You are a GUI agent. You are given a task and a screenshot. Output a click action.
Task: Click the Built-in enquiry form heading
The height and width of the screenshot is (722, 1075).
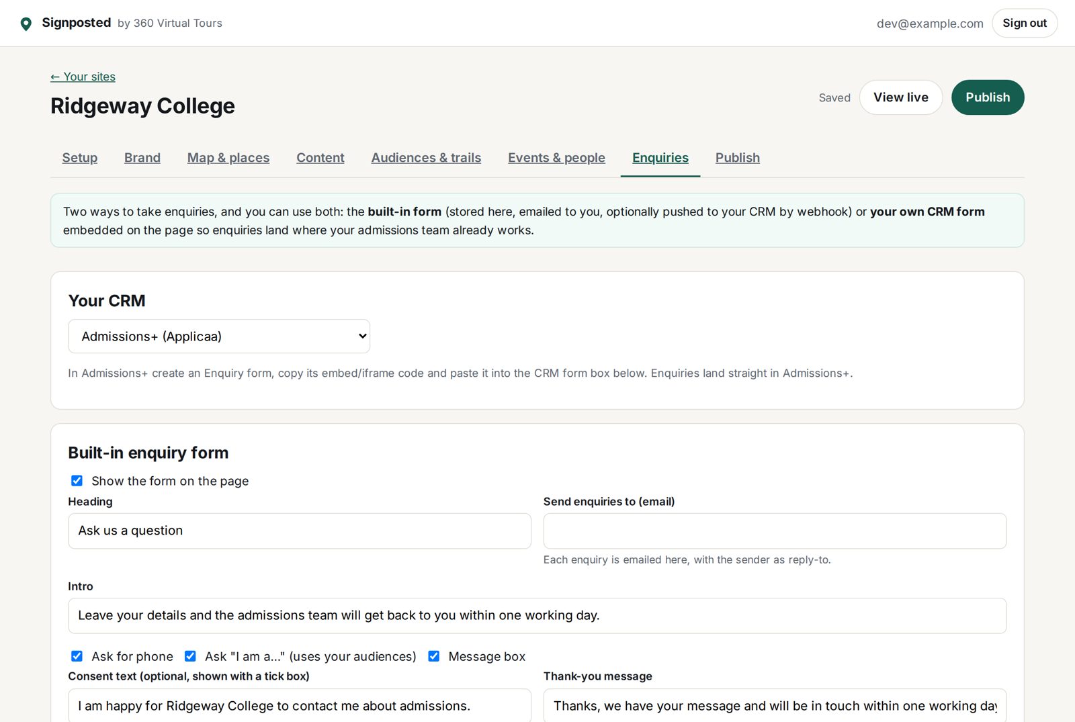[x=148, y=453]
